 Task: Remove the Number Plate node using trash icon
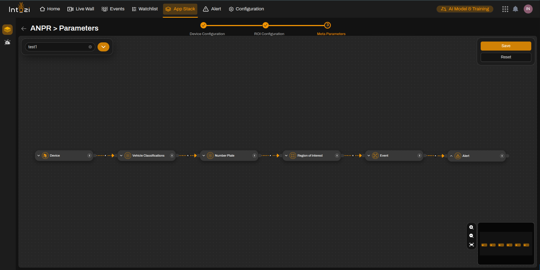point(254,155)
